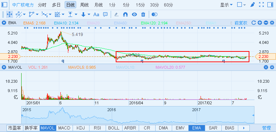276x132 pixels.
Task: Select the 60分 interval
Action: tap(169, 5)
